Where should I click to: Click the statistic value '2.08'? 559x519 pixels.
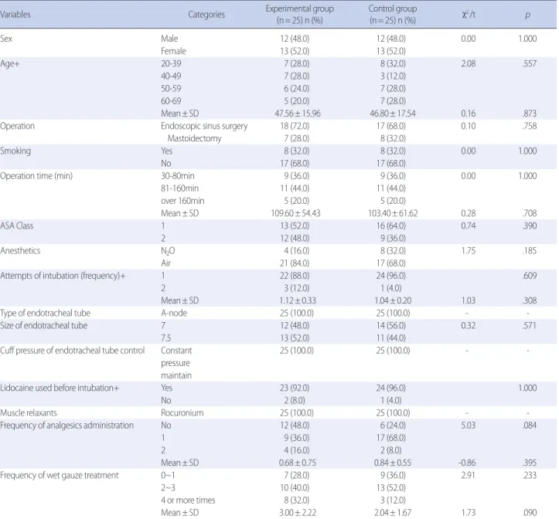[x=469, y=63]
